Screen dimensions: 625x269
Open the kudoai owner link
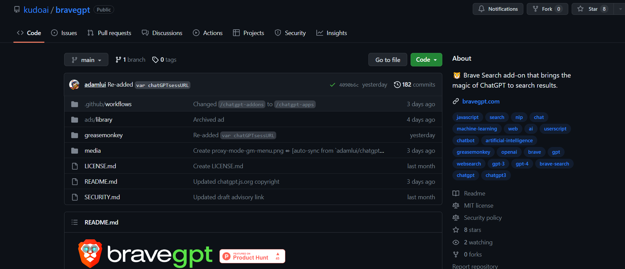tap(36, 10)
